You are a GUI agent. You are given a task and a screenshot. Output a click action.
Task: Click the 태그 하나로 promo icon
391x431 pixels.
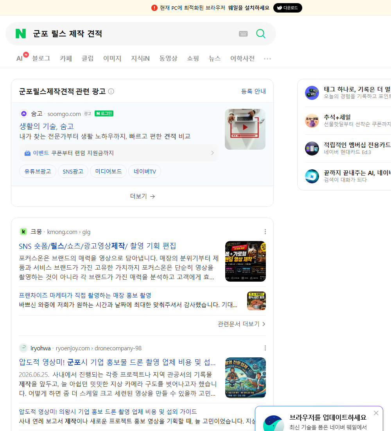pyautogui.click(x=312, y=93)
